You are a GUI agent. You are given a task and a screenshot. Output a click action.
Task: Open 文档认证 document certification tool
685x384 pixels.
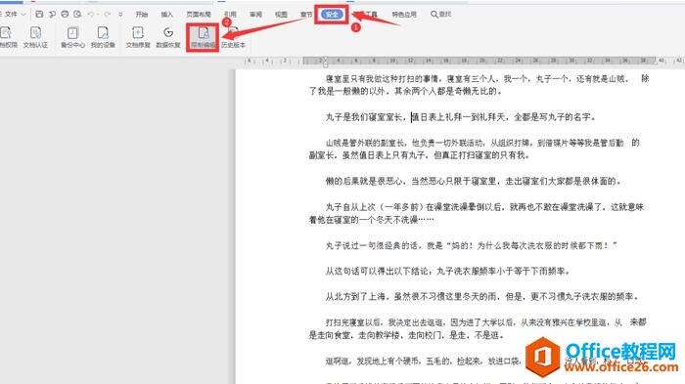(x=35, y=37)
